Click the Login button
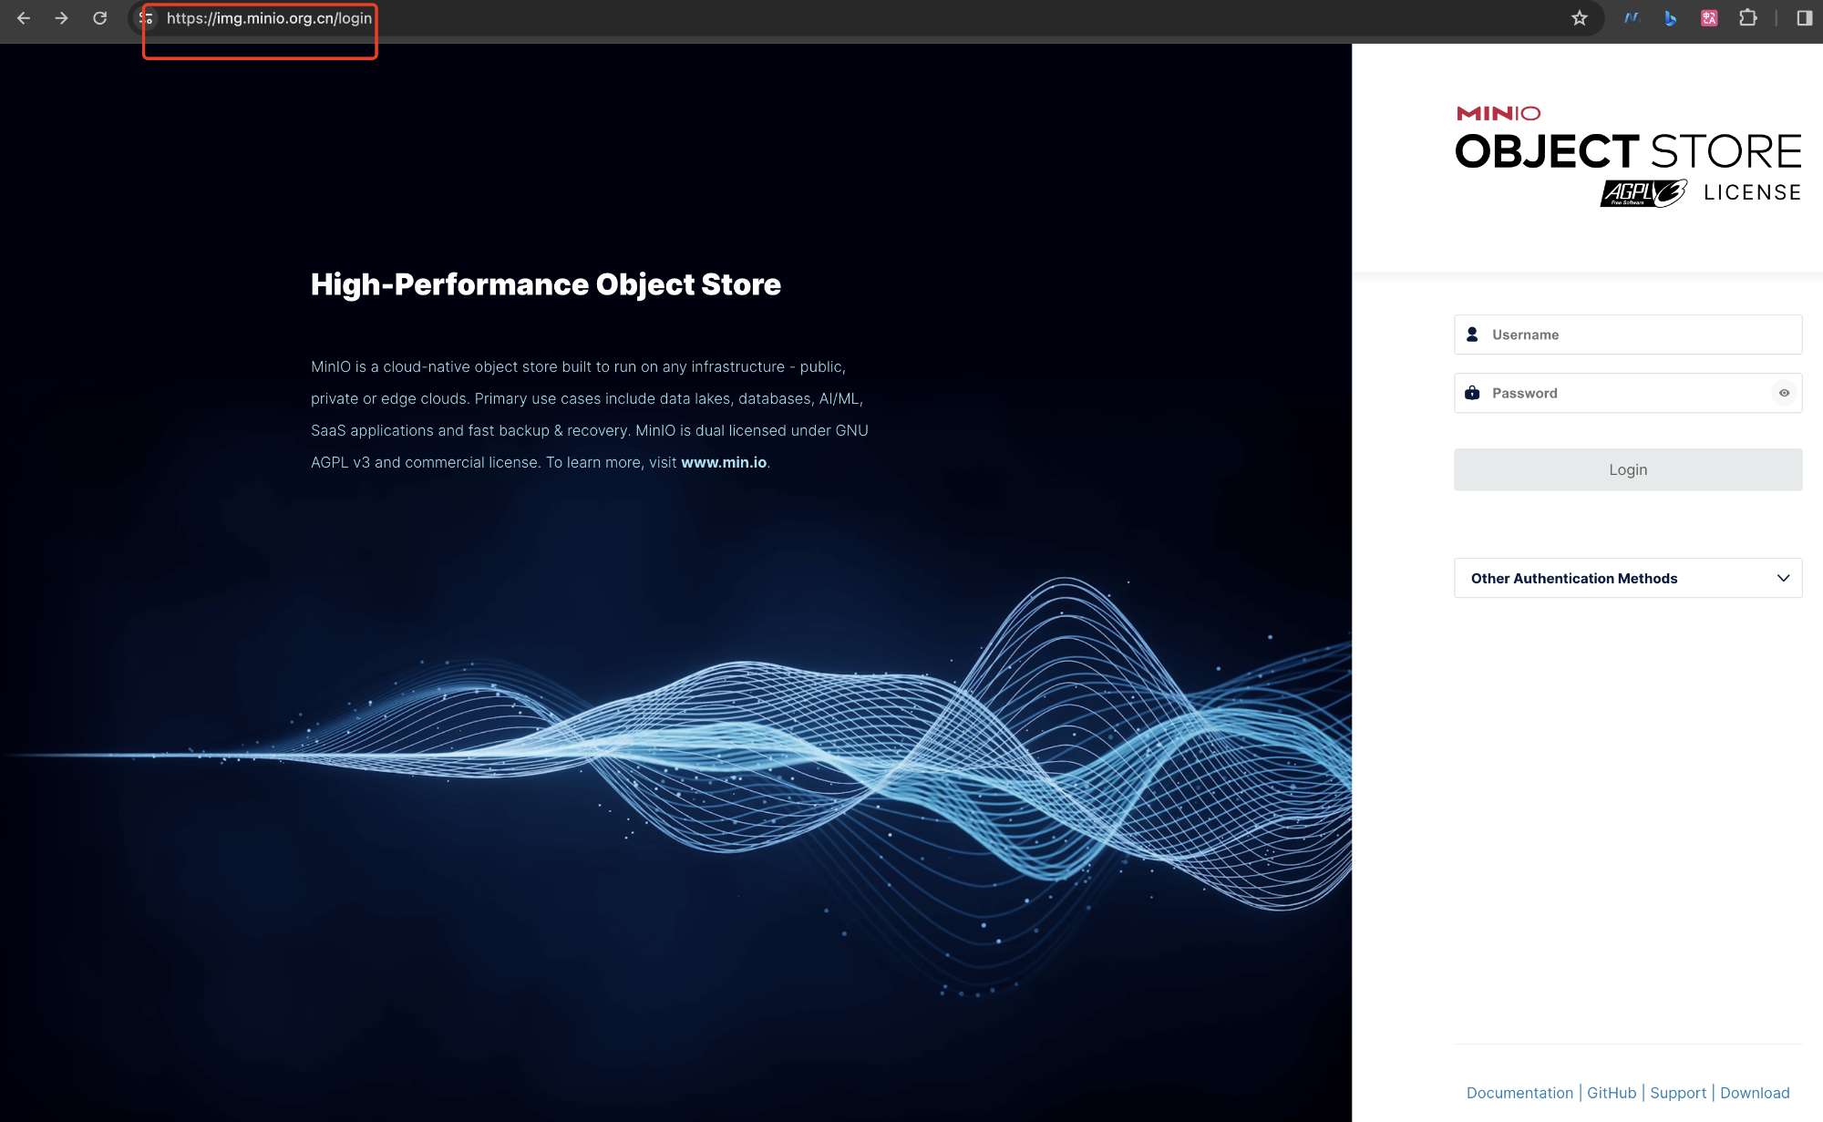The height and width of the screenshot is (1122, 1823). click(x=1628, y=469)
